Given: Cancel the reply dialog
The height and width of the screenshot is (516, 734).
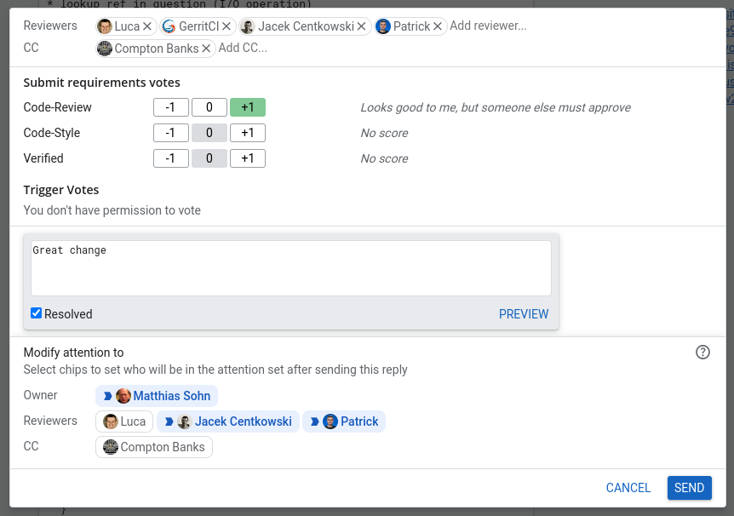Looking at the screenshot, I should click(x=628, y=488).
